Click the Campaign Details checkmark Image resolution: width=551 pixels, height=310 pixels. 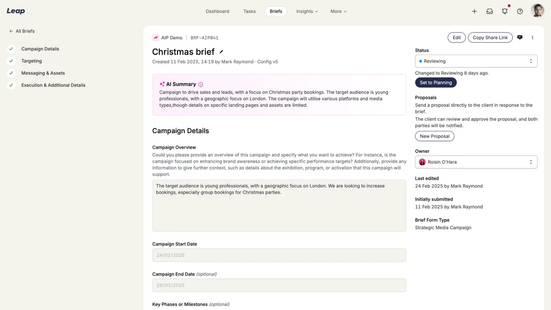[x=11, y=49]
